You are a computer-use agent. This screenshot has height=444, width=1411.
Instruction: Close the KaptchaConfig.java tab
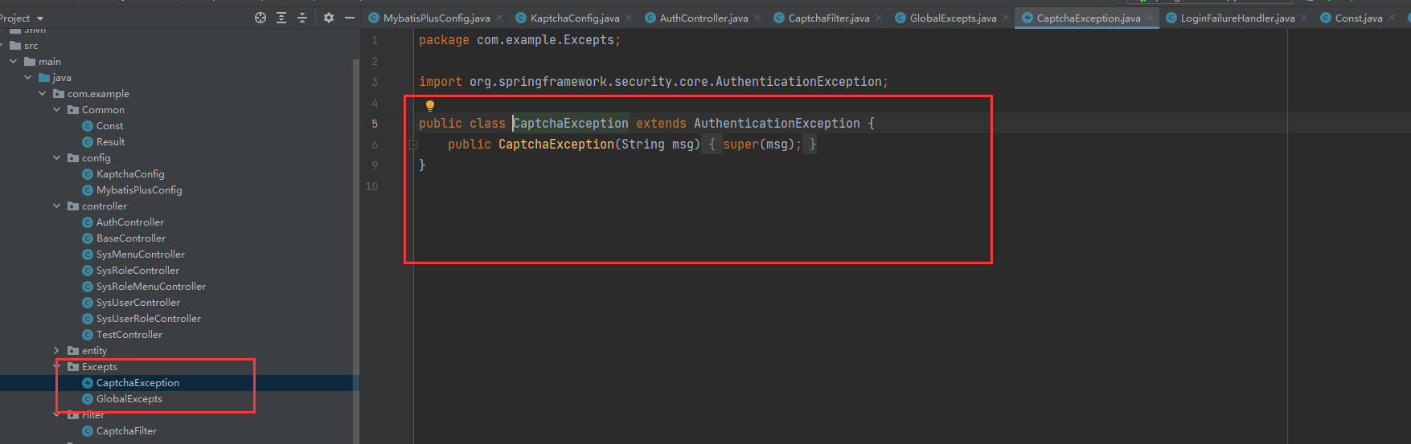[x=629, y=18]
